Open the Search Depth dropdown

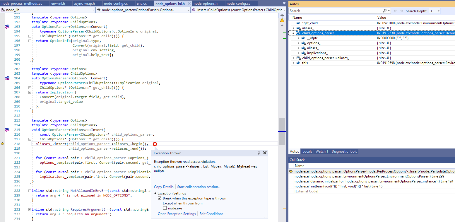[438, 11]
